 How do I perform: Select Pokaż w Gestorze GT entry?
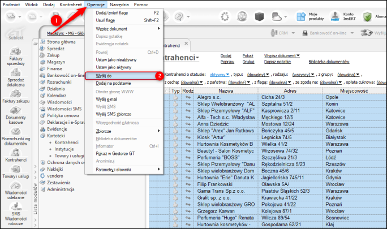pyautogui.click(x=124, y=153)
